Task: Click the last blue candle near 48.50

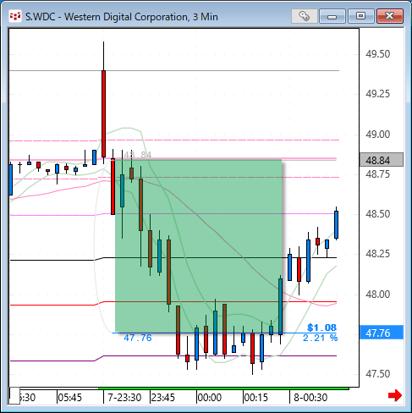Action: pyautogui.click(x=336, y=224)
